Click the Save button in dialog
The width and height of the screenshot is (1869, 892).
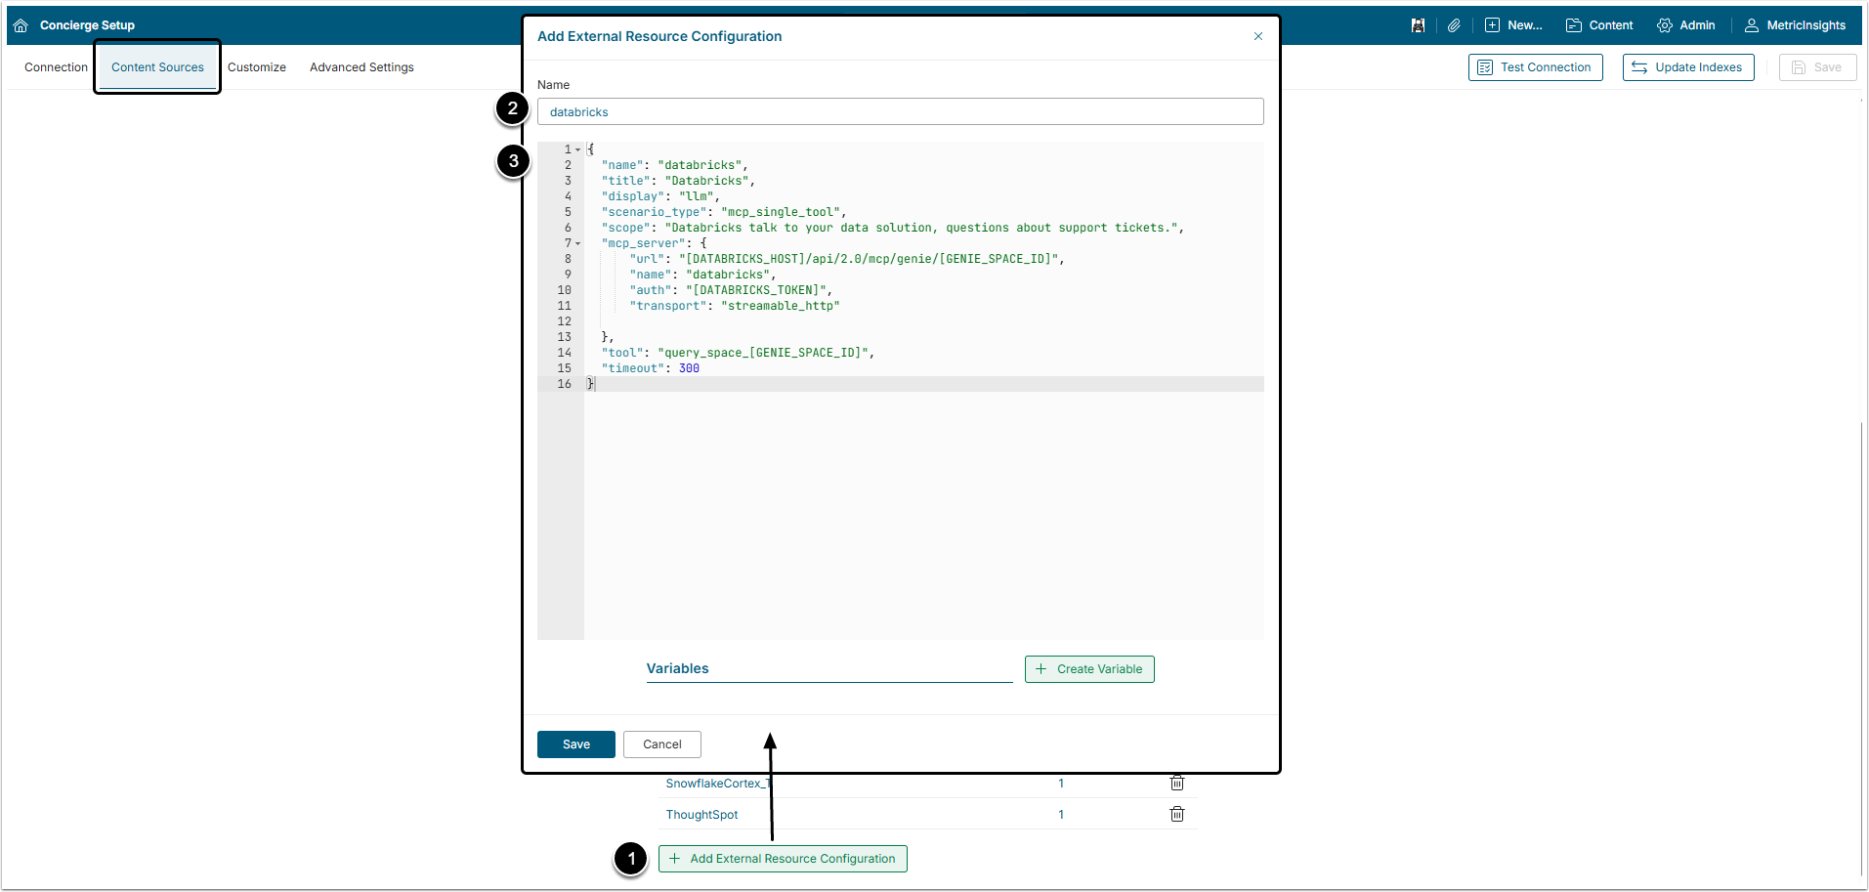coord(575,744)
